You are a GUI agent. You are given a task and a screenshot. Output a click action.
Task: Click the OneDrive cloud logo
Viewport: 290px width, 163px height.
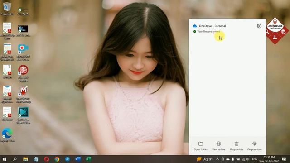point(194,26)
